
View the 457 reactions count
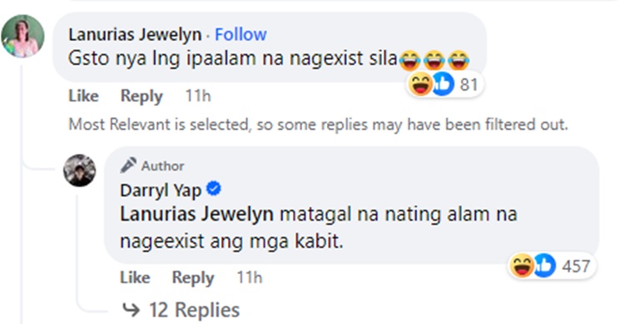576,267
